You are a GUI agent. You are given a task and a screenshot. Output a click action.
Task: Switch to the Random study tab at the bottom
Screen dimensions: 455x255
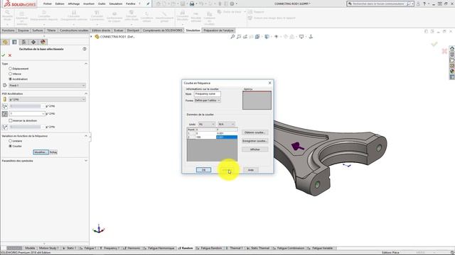click(186, 248)
